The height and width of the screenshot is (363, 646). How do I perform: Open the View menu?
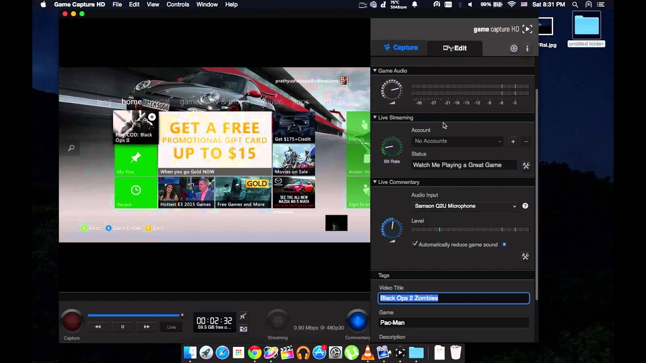(x=153, y=5)
